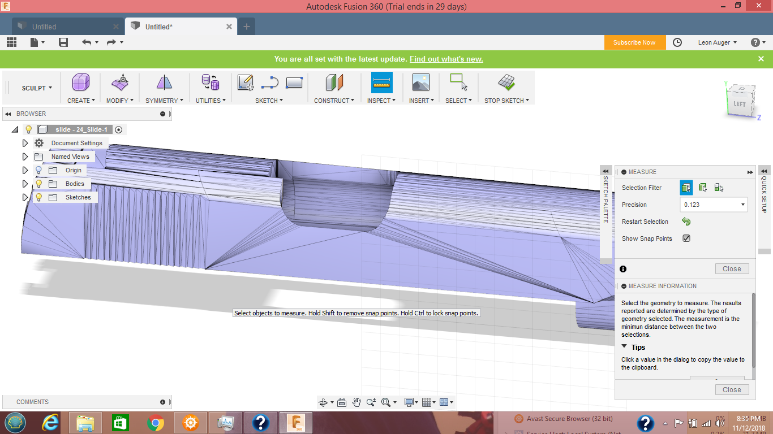Open the Create Box tool in toolbar
Screen dimensions: 773x434
(81, 83)
